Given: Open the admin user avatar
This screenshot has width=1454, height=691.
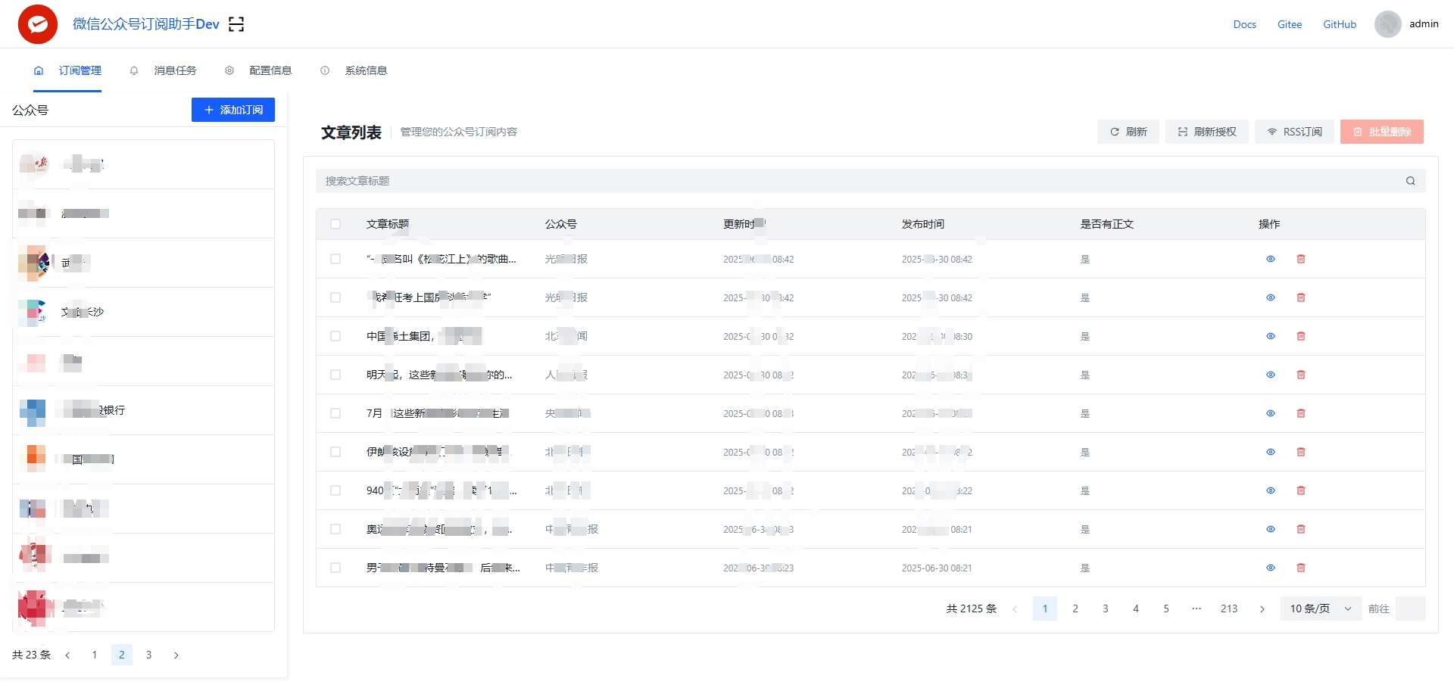Looking at the screenshot, I should click(1387, 24).
